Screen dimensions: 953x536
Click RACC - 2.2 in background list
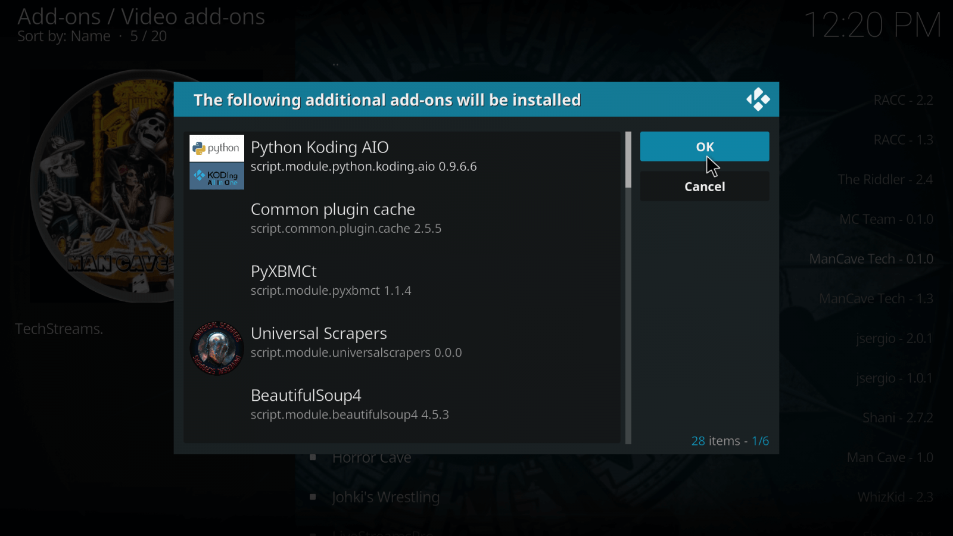[903, 100]
